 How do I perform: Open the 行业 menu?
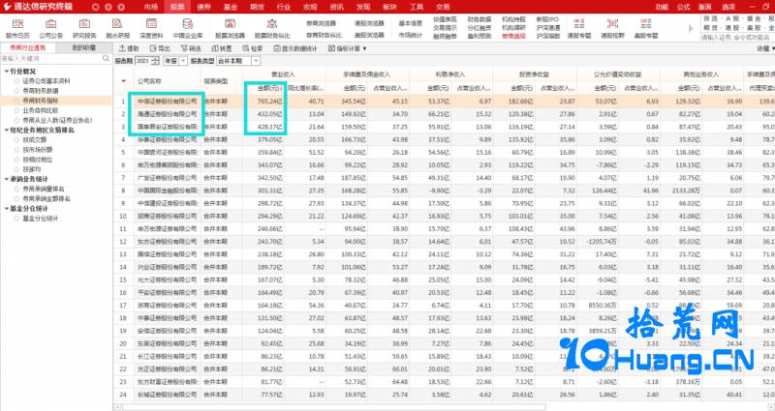pos(284,7)
